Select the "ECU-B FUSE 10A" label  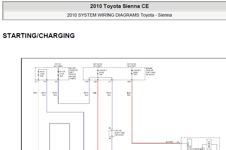tap(62, 74)
